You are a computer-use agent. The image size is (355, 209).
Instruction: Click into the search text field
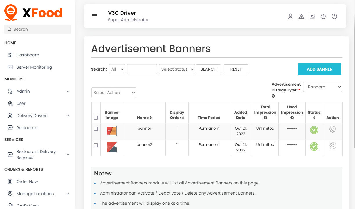142,69
